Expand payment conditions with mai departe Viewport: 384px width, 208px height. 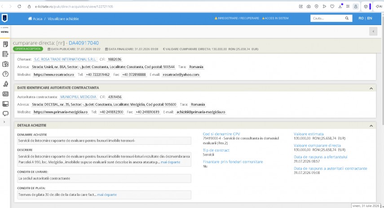[x=107, y=195]
